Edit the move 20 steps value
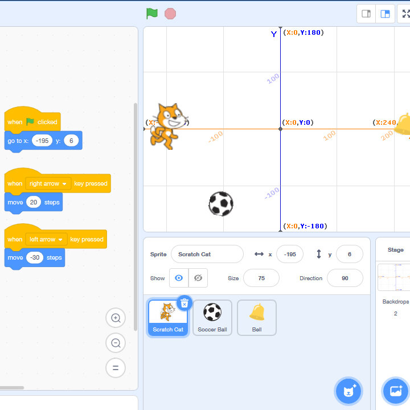The width and height of the screenshot is (410, 410). 34,202
